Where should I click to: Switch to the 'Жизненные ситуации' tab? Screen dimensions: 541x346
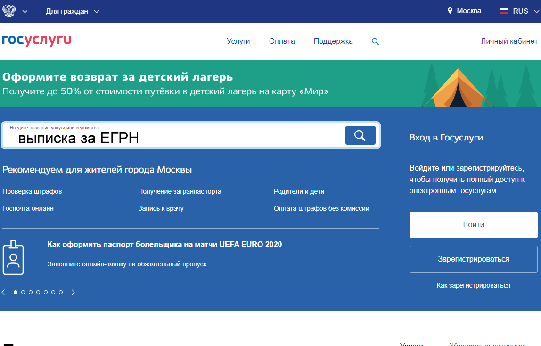(487, 344)
